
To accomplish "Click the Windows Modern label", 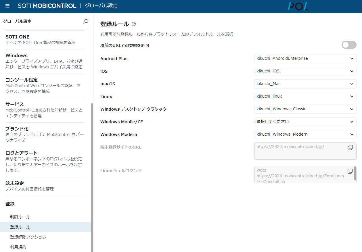I will pos(119,134).
